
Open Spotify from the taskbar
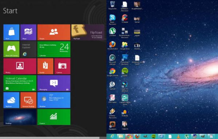tap(153, 137)
